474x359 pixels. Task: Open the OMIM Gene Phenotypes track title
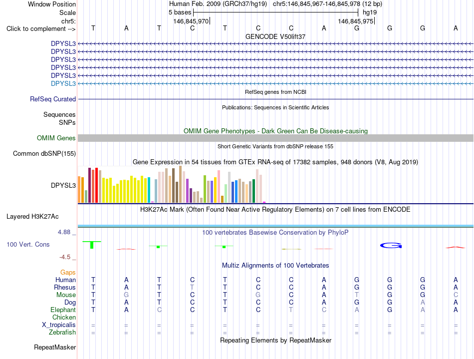click(x=275, y=131)
